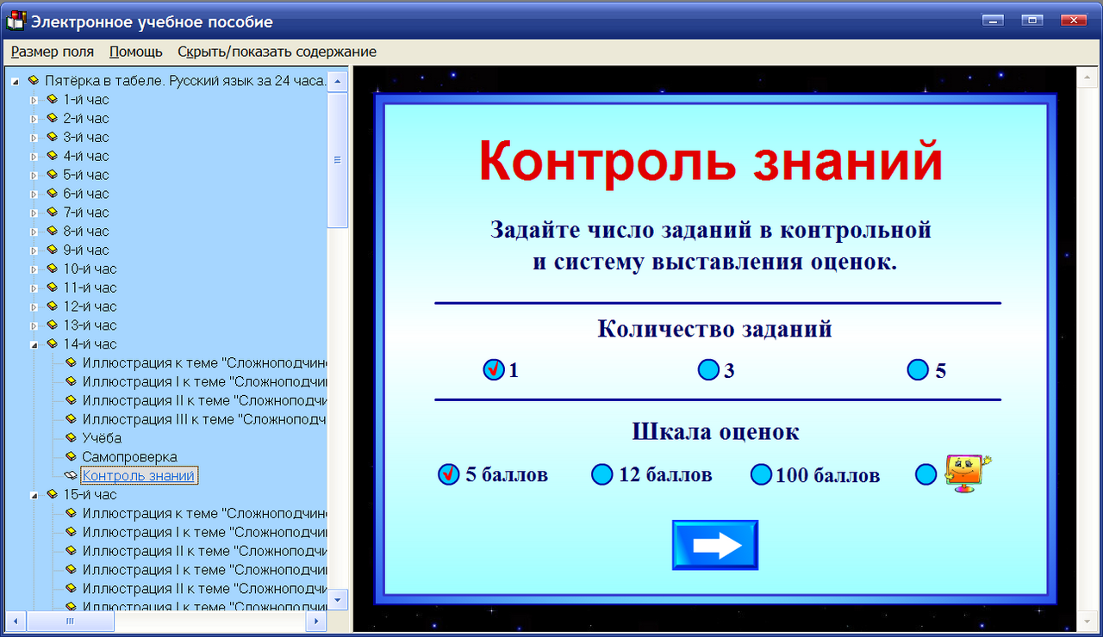Click the "Скрыть/показать содержание" command
1103x637 pixels.
[276, 52]
